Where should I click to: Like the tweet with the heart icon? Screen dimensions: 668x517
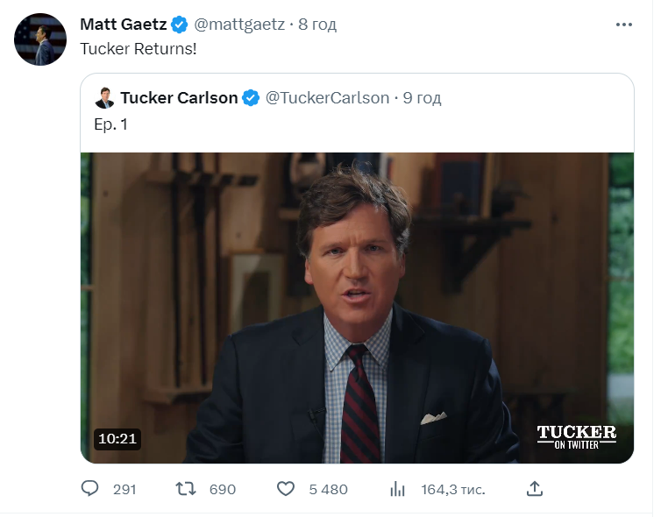286,488
